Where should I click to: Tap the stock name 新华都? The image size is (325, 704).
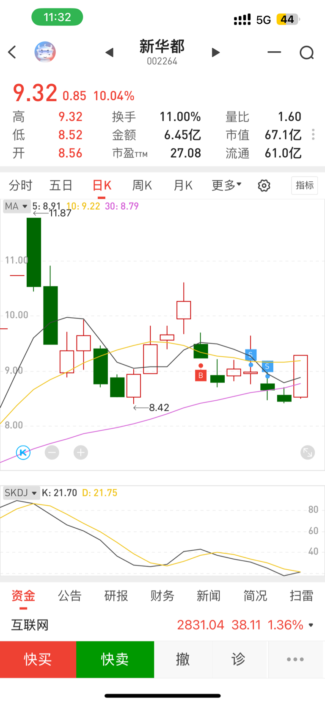162,46
